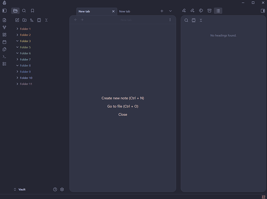The height and width of the screenshot is (199, 267).
Task: Open today's daily note calendar icon
Action: coord(4,42)
